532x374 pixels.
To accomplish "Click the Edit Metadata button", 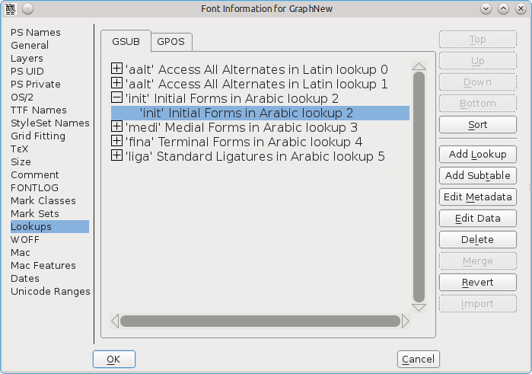I will (477, 197).
